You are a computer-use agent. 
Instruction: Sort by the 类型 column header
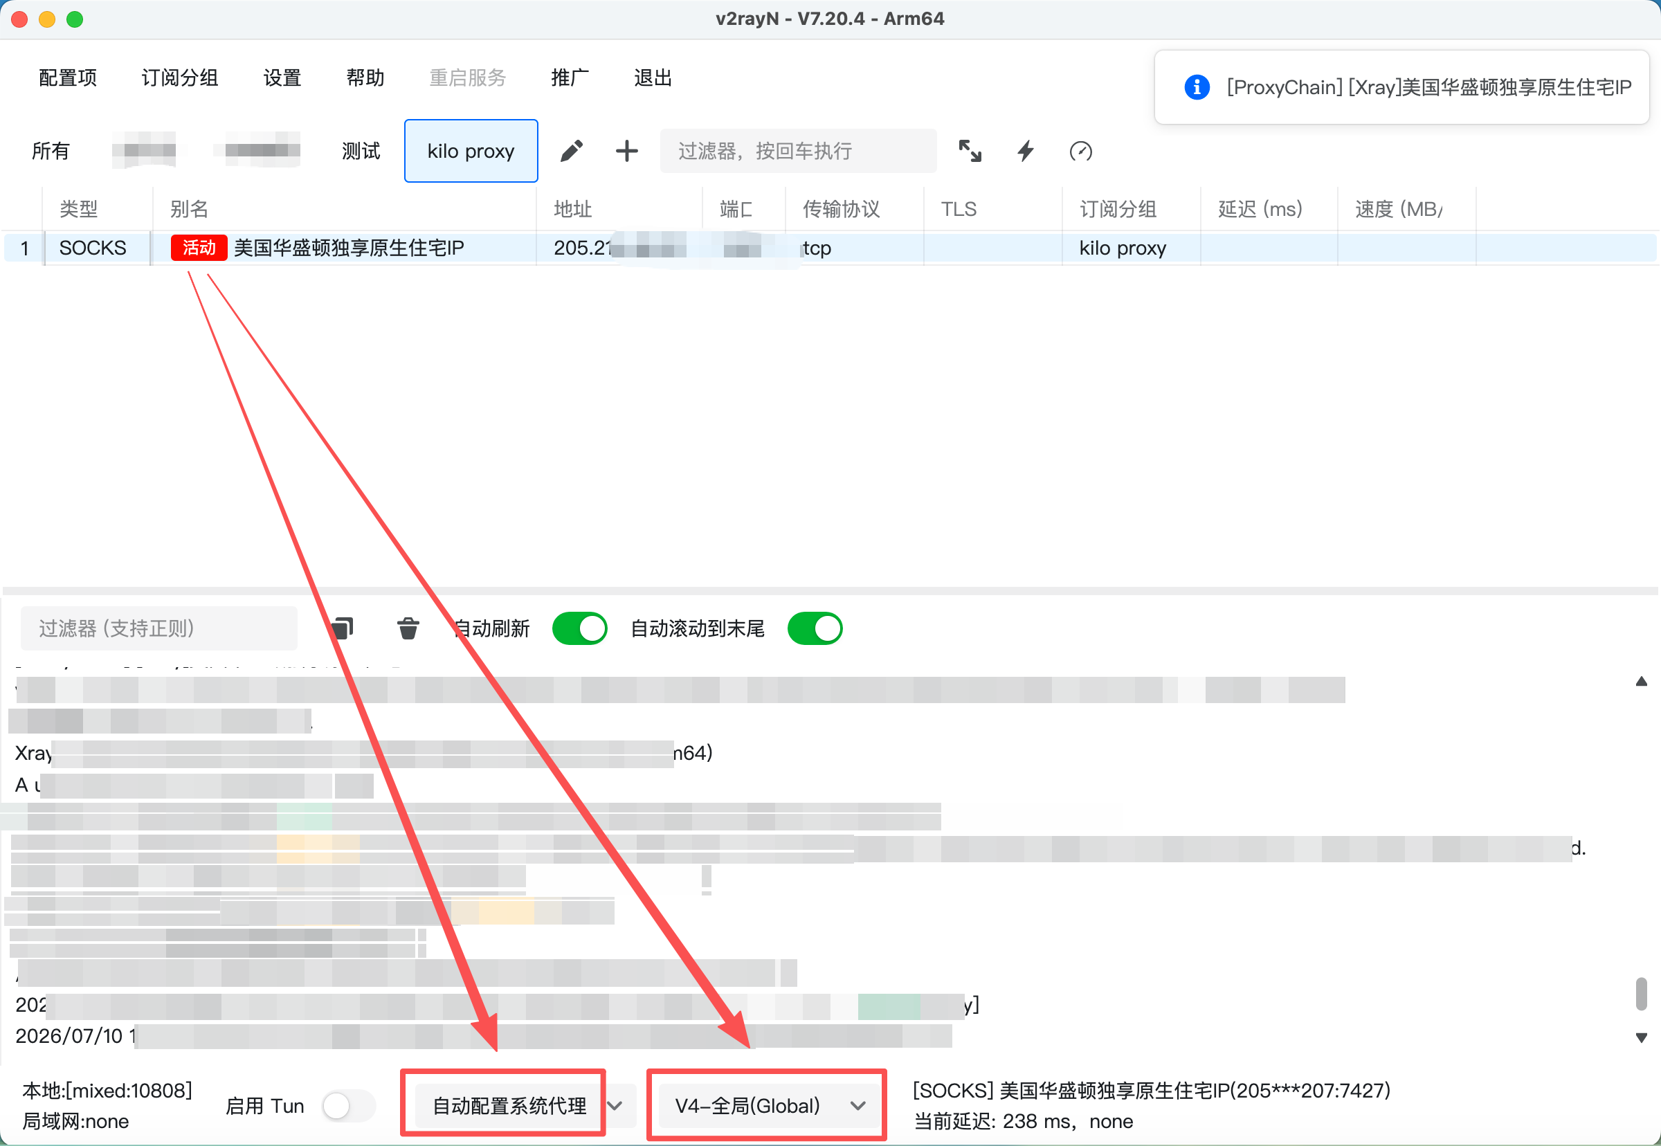click(97, 209)
